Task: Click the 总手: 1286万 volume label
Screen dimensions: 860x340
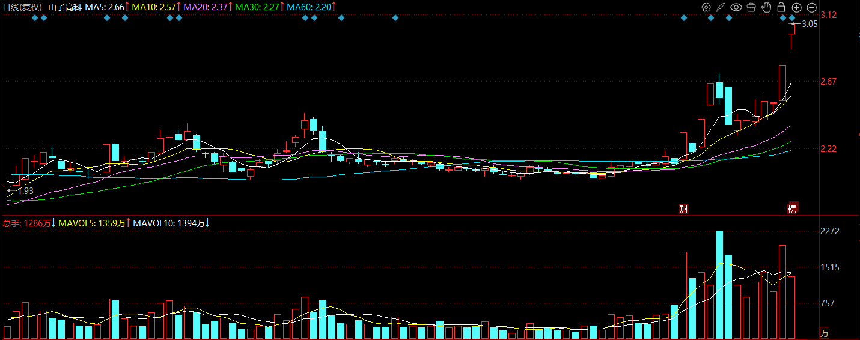Action: click(x=29, y=223)
